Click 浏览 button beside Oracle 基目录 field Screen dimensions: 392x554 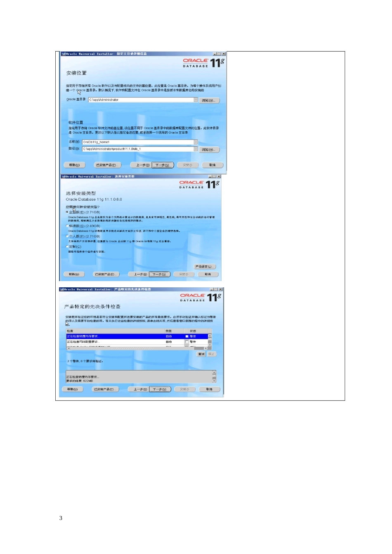click(210, 100)
